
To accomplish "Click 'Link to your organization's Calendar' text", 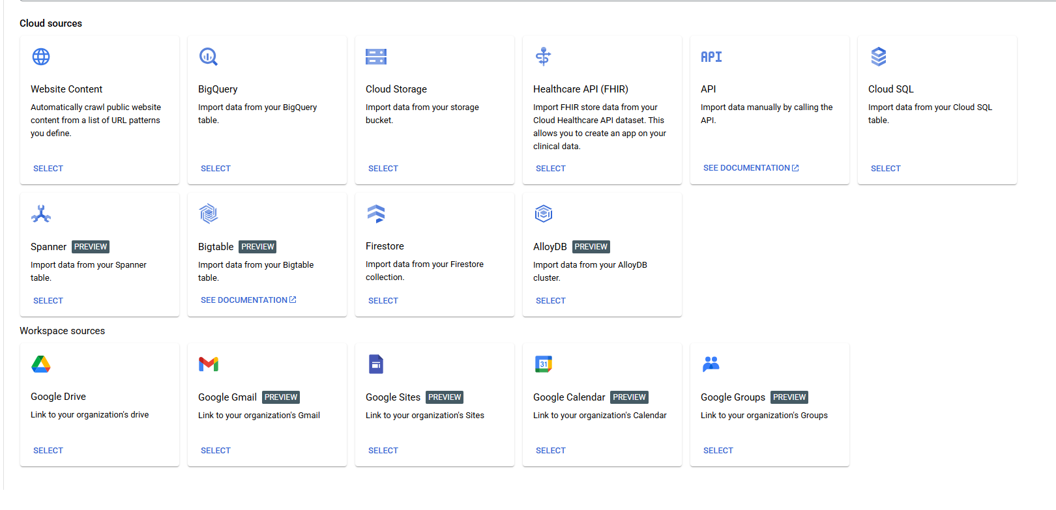I will (x=600, y=416).
